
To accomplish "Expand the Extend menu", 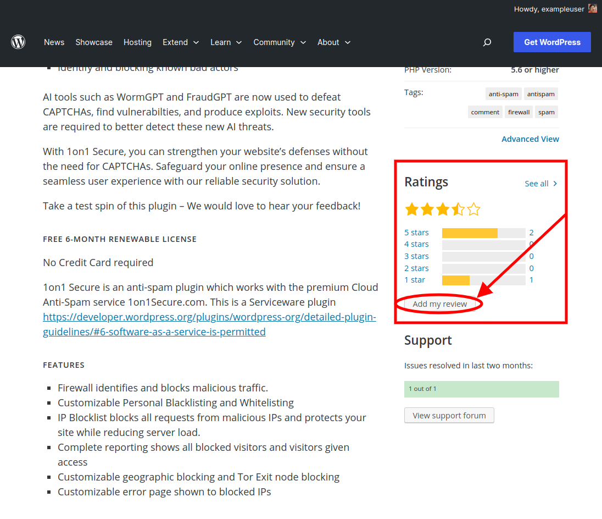I will pyautogui.click(x=181, y=42).
